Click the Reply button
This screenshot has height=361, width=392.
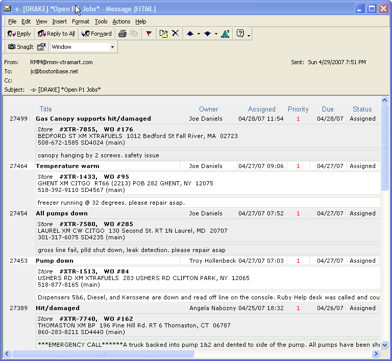(19, 34)
